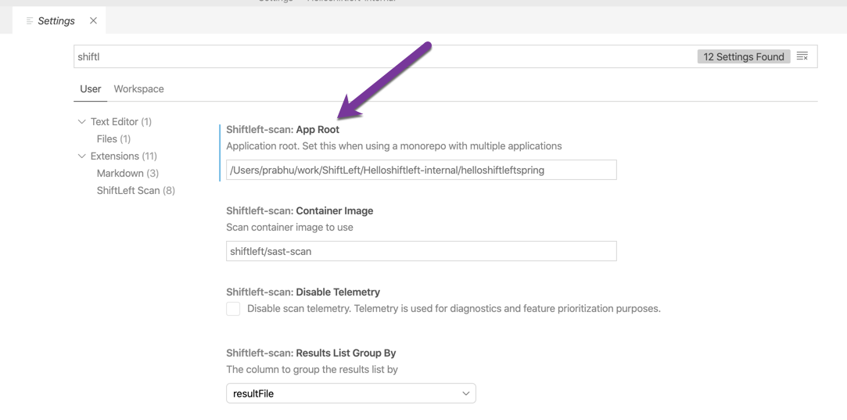Click the Container Image setting title
The image size is (847, 420).
300,211
